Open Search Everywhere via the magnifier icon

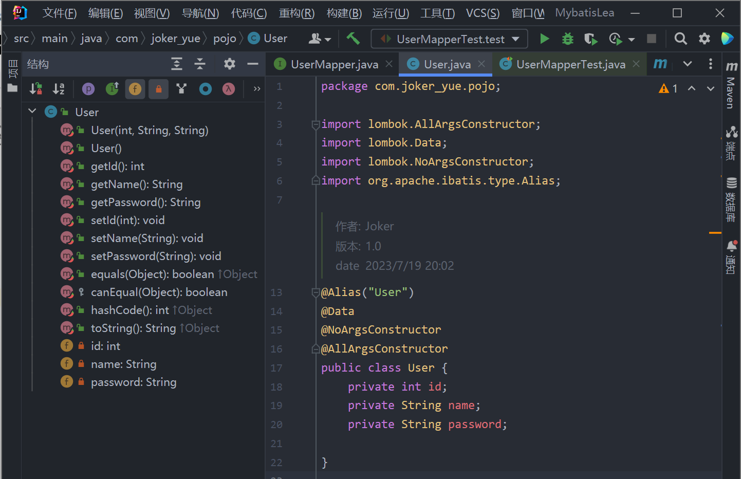click(680, 39)
